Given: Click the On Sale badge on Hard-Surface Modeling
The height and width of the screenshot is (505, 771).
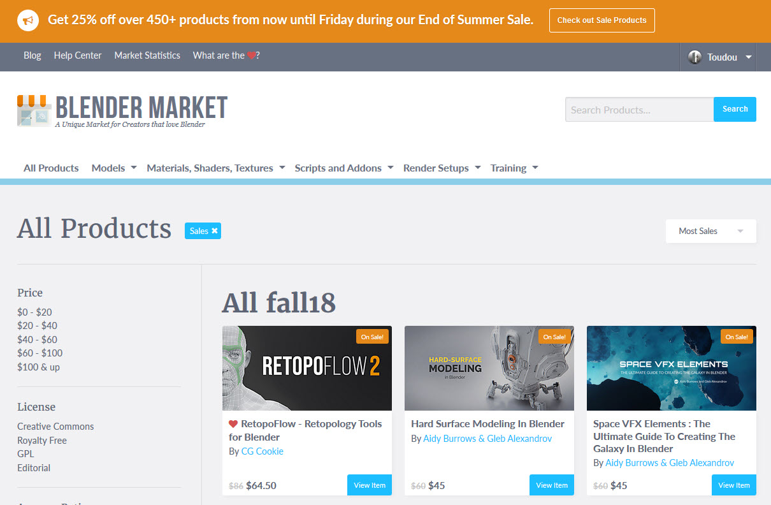Looking at the screenshot, I should pos(554,337).
